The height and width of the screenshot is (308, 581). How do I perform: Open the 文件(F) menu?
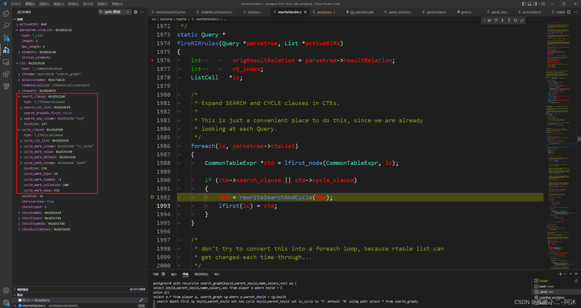[16, 4]
